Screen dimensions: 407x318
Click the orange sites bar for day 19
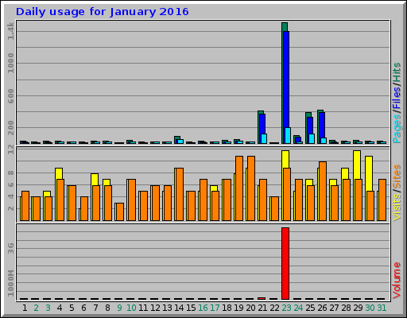pos(239,188)
